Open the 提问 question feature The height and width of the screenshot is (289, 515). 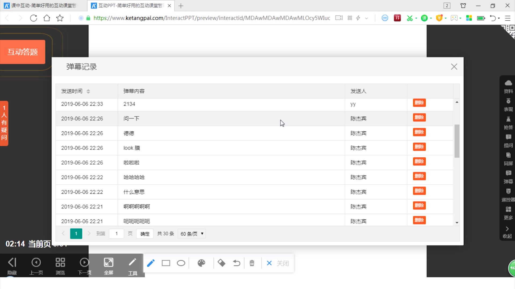coord(508,141)
